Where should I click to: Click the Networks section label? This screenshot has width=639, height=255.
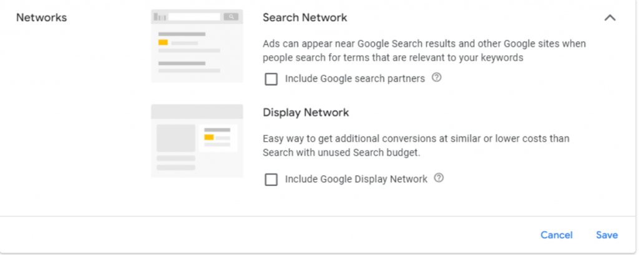tap(42, 18)
